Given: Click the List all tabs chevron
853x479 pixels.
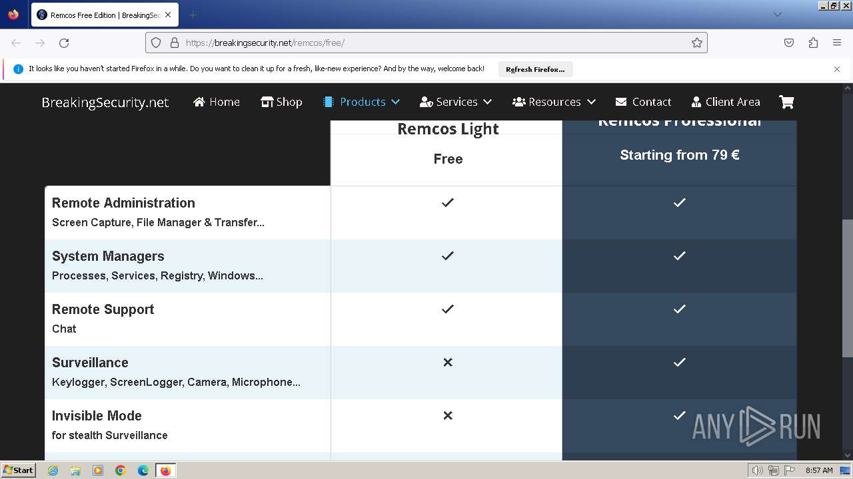Looking at the screenshot, I should tap(777, 15).
